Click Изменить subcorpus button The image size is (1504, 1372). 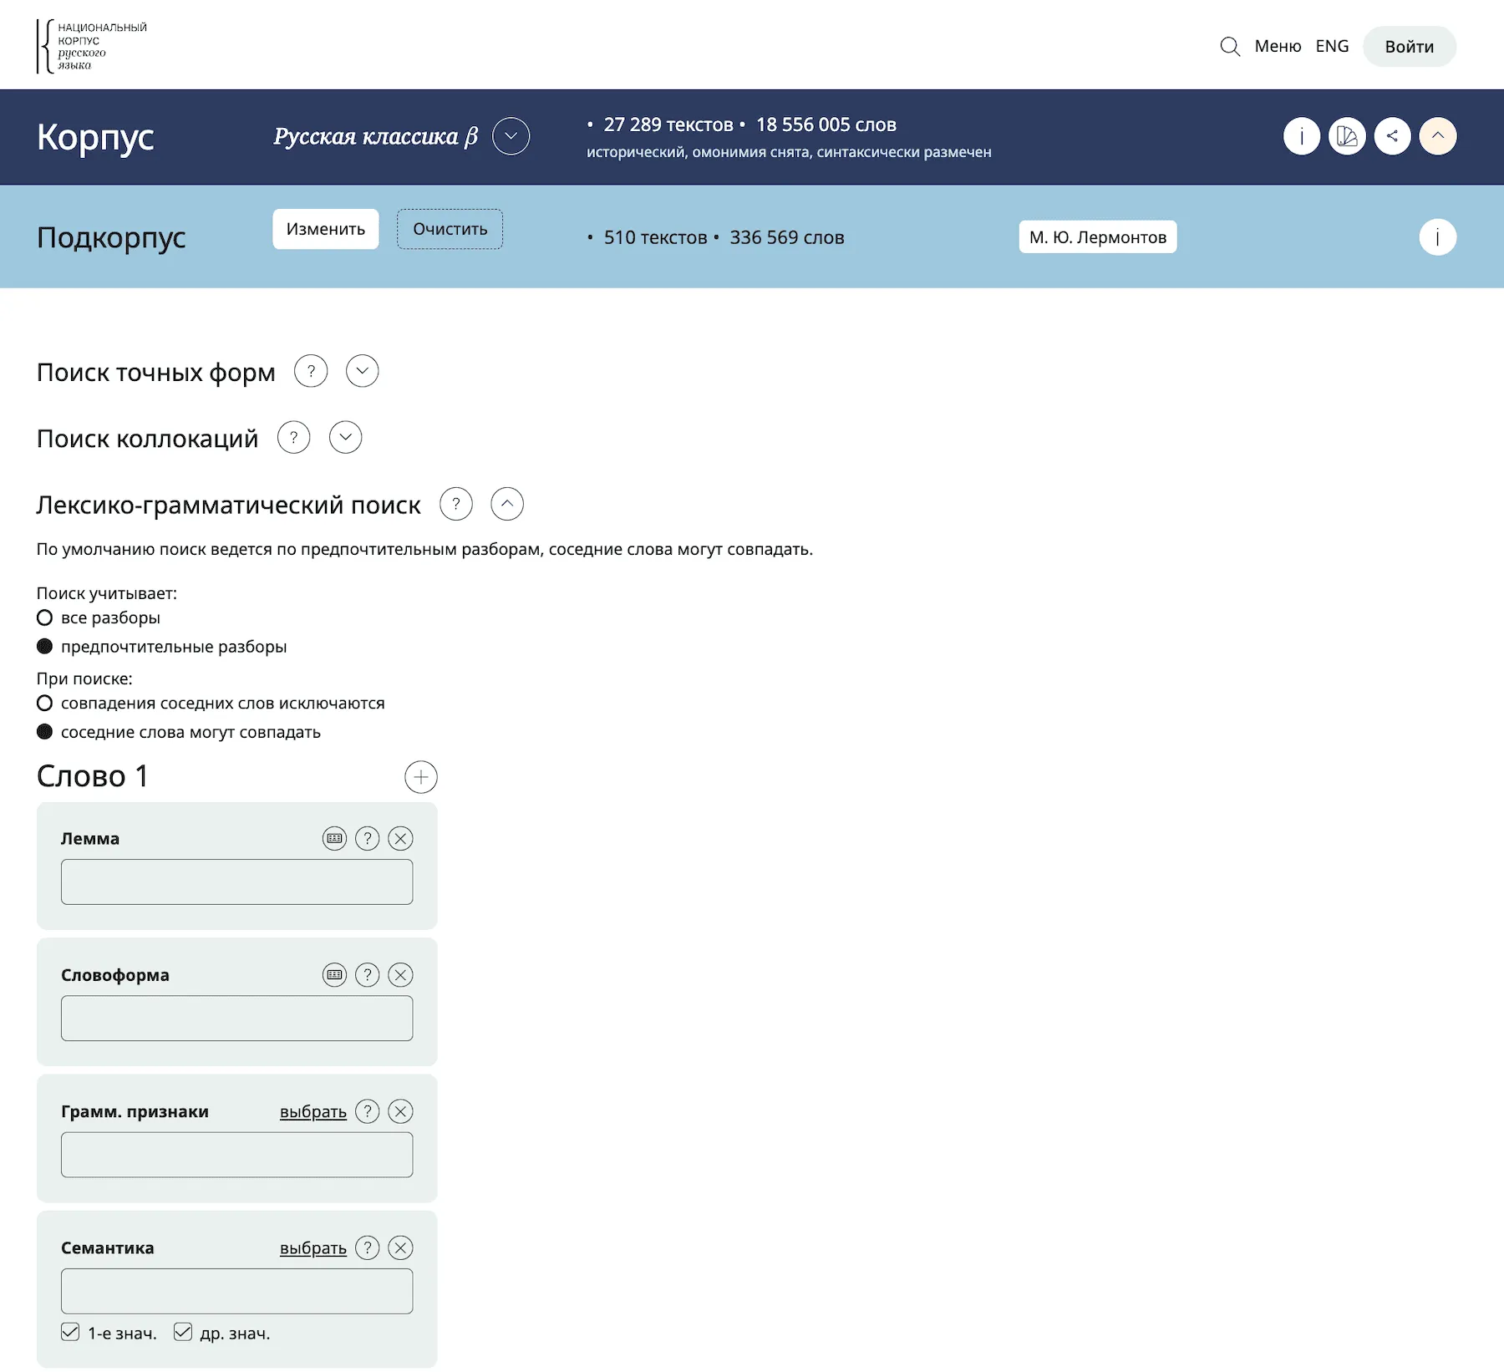tap(326, 229)
